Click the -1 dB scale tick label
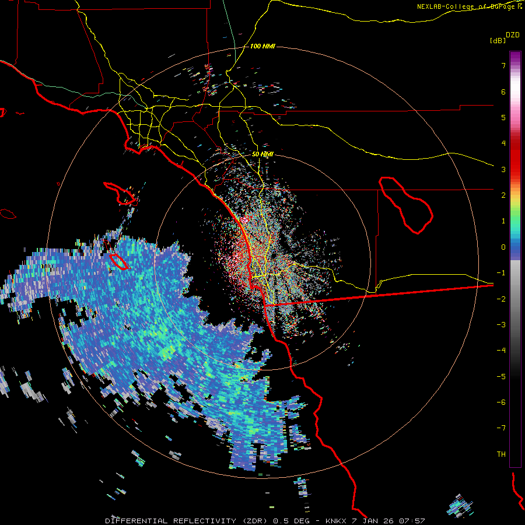 coord(501,273)
